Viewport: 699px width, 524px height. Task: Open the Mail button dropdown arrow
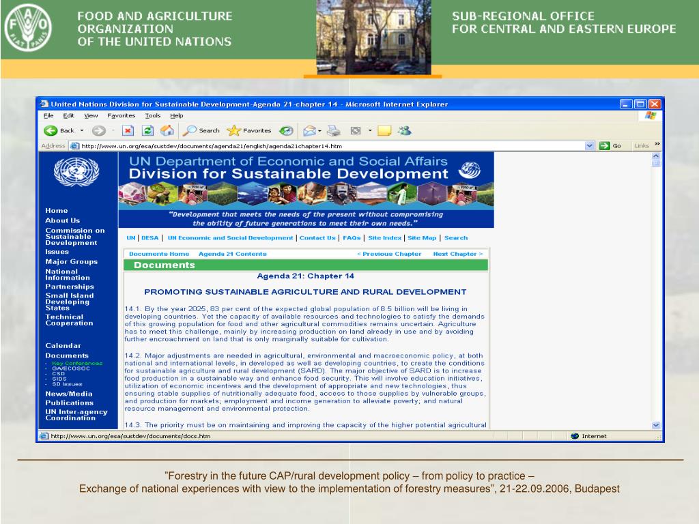[319, 131]
